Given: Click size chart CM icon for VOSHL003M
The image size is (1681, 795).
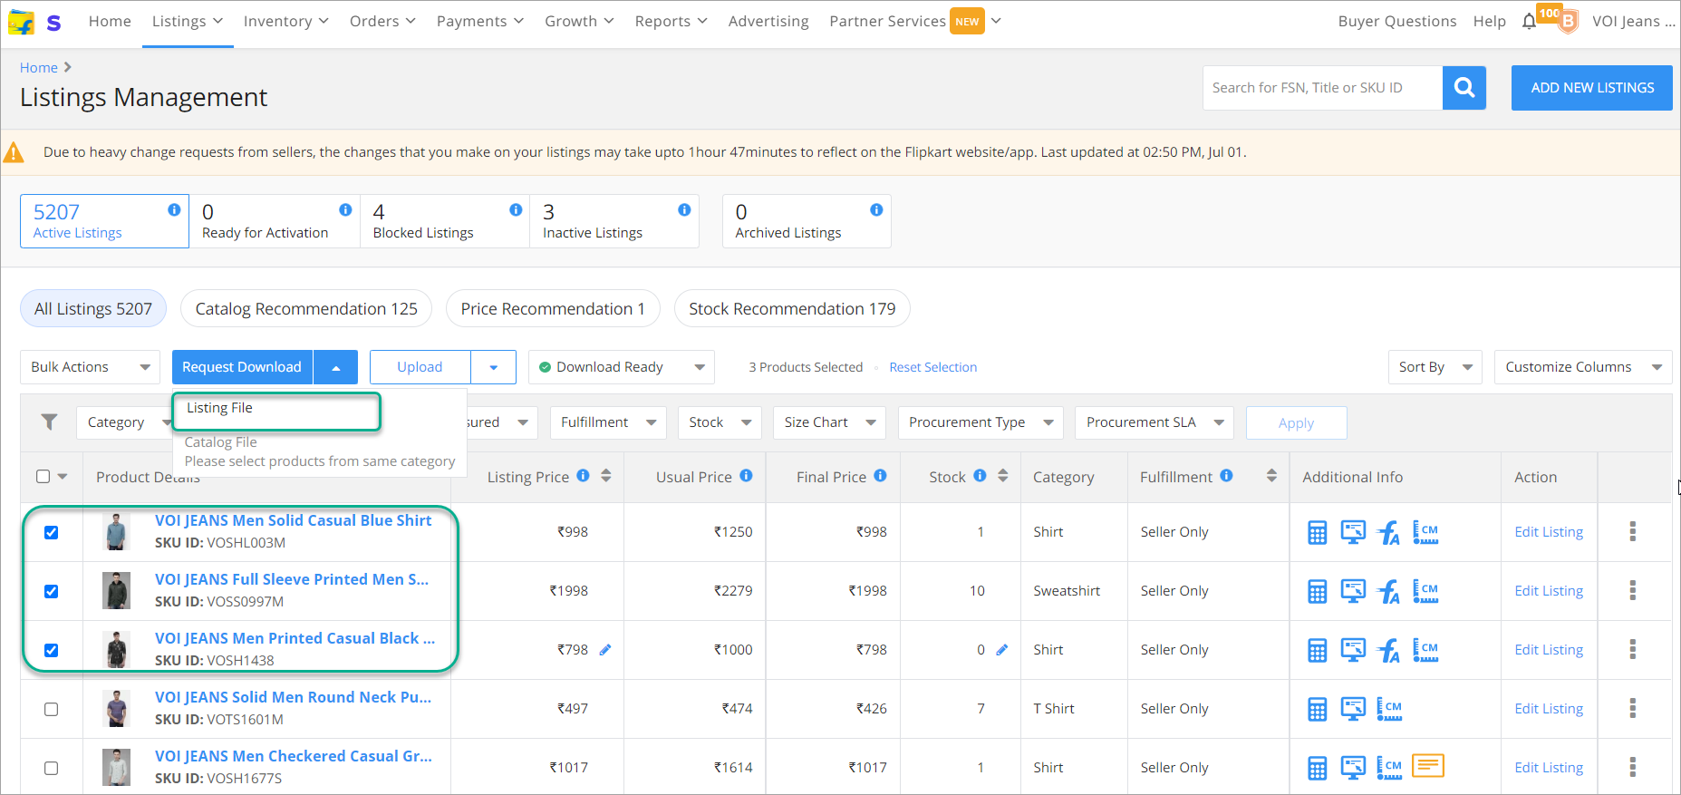Looking at the screenshot, I should pos(1425,532).
